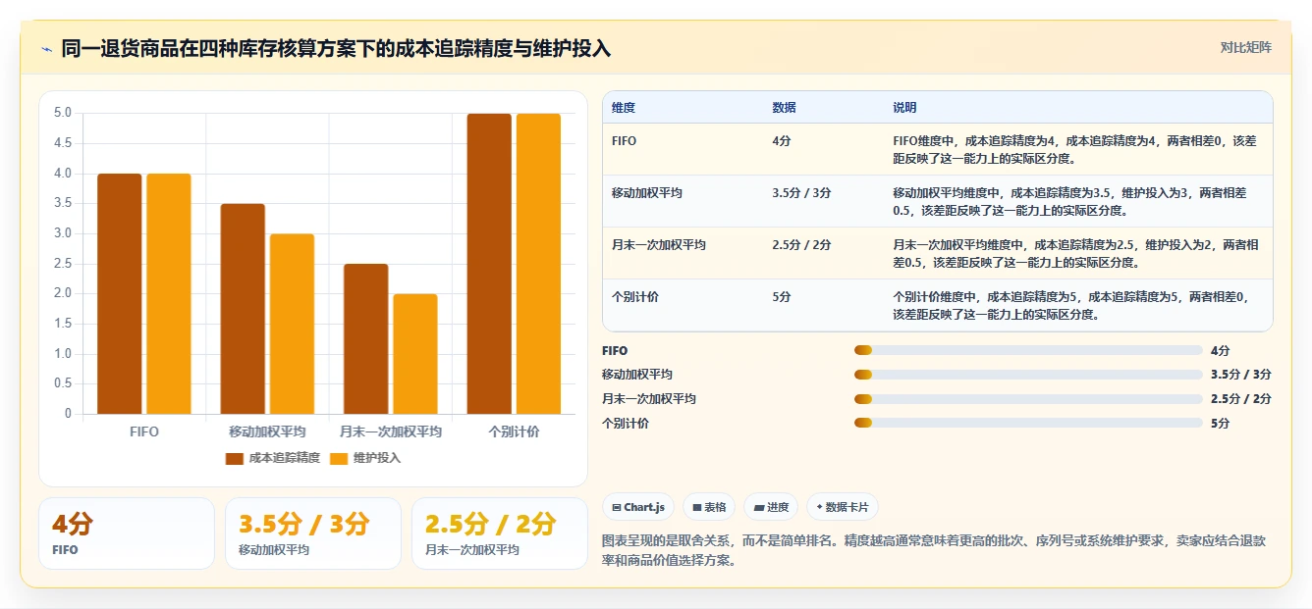Screen dimensions: 1312x609
Task: Select the Chart.js tag chip
Action: (638, 507)
